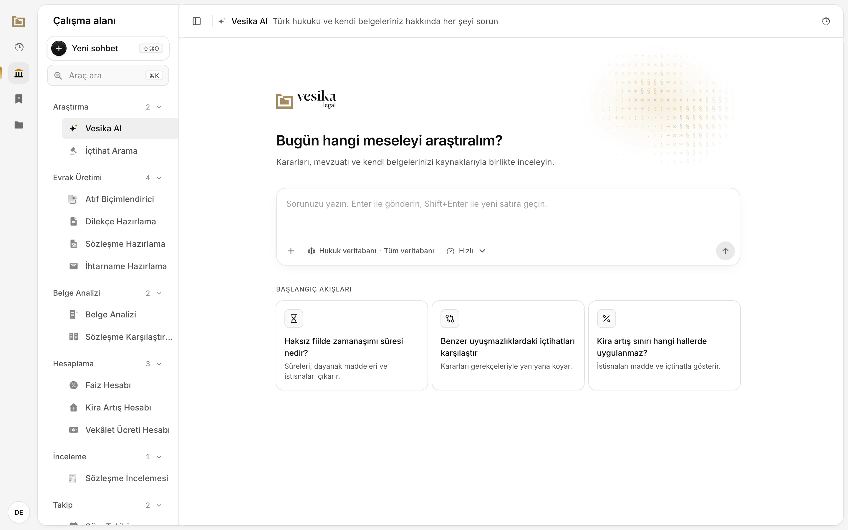Viewport: 848px width, 530px height.
Task: Open Sözleşme Hazırlama tool
Action: pos(120,244)
